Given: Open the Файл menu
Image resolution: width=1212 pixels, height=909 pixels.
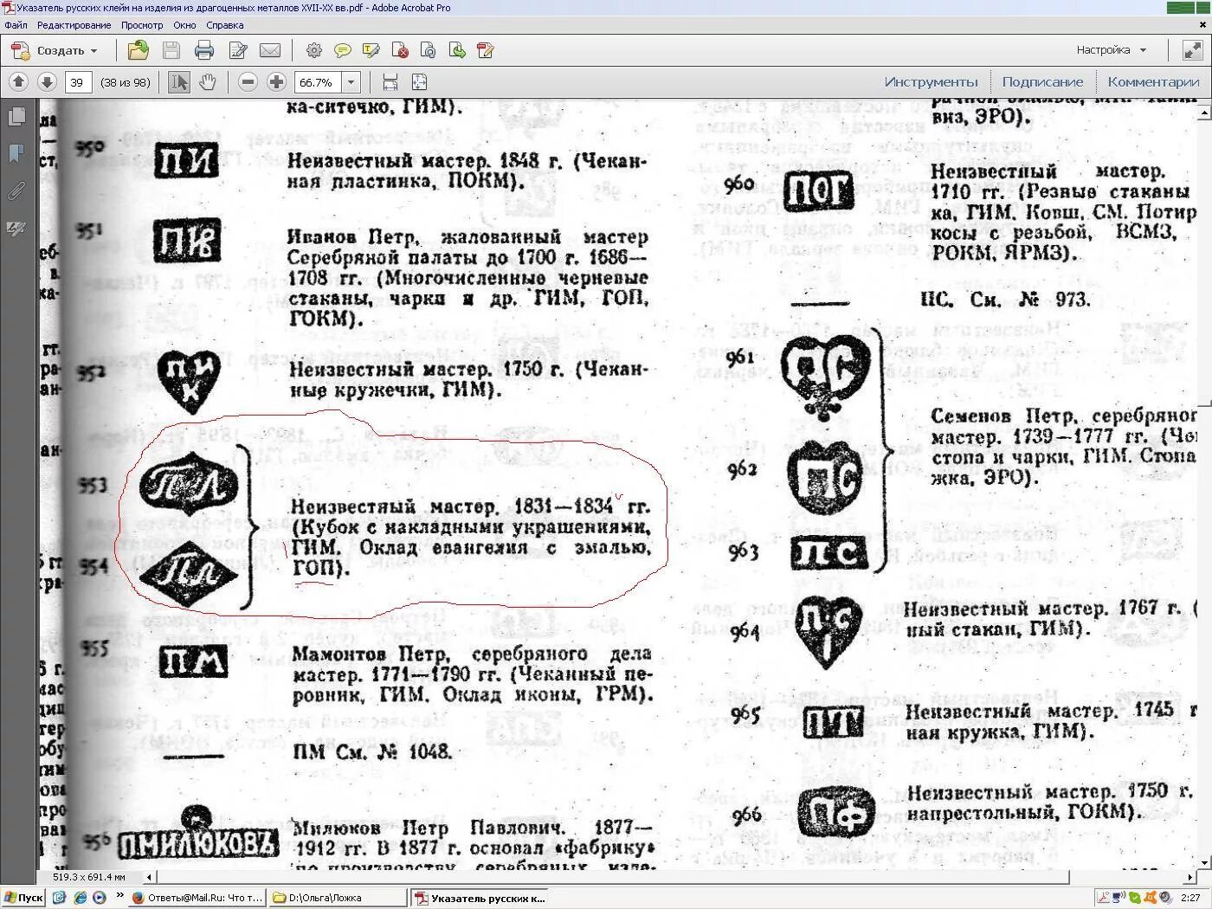Looking at the screenshot, I should (x=16, y=25).
